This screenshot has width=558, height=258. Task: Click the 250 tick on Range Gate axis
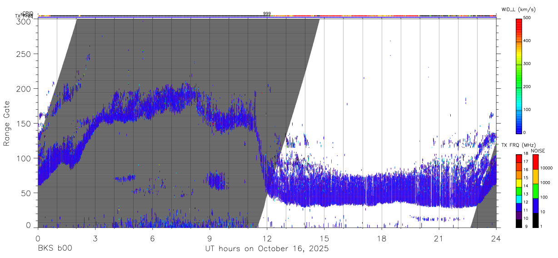[x=25, y=54]
